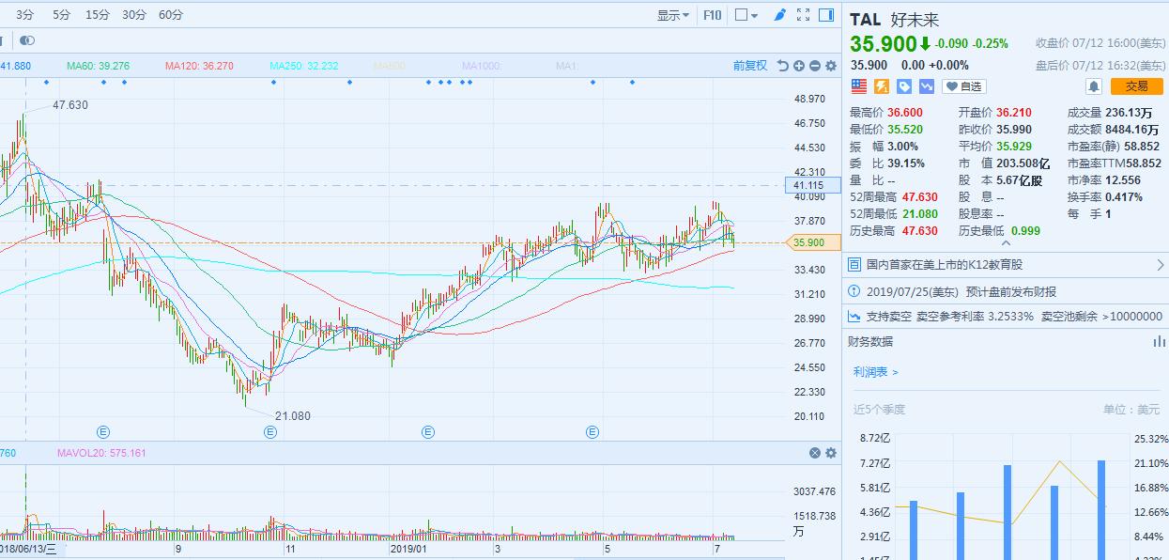Screen dimensions: 1169x560
Task: Toggle 自选 watchlist favorite
Action: (x=963, y=86)
